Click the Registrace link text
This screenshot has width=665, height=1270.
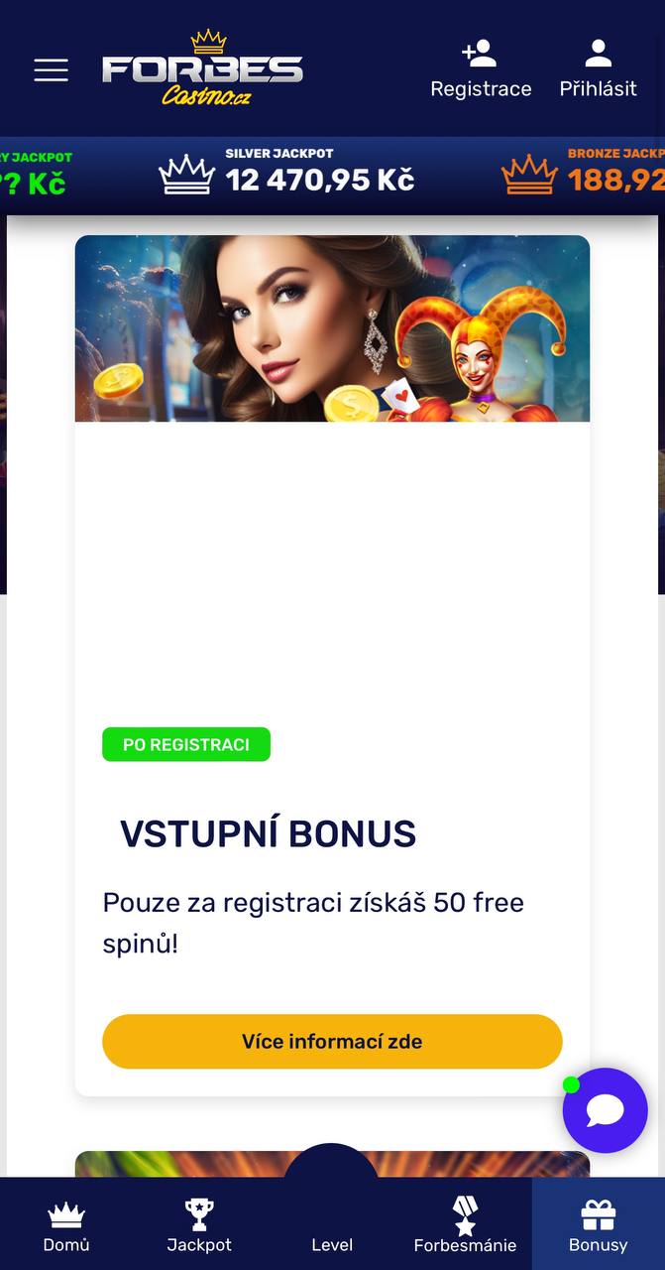coord(481,89)
